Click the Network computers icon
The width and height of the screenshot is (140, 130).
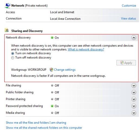pyautogui.click(x=8, y=6)
